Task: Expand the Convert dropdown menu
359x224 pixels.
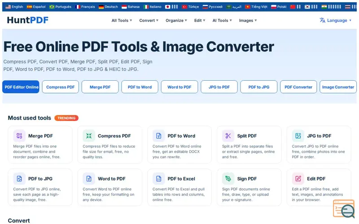Action: [149, 20]
